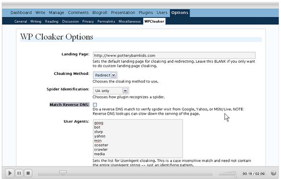281x179 pixels.
Task: Adjust the volume slider in the player bar
Action: 227,174
